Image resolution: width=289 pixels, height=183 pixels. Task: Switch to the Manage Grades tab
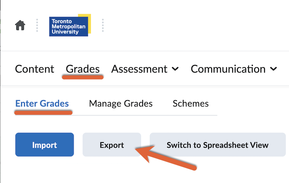point(121,104)
